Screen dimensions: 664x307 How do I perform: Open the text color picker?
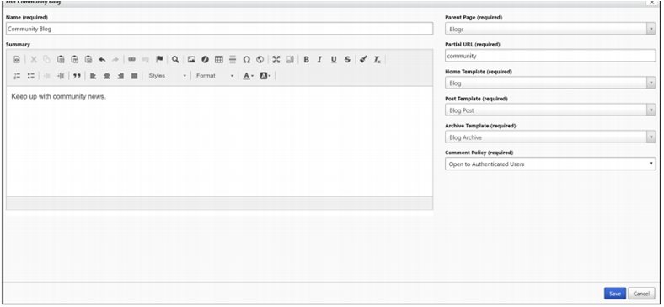248,76
